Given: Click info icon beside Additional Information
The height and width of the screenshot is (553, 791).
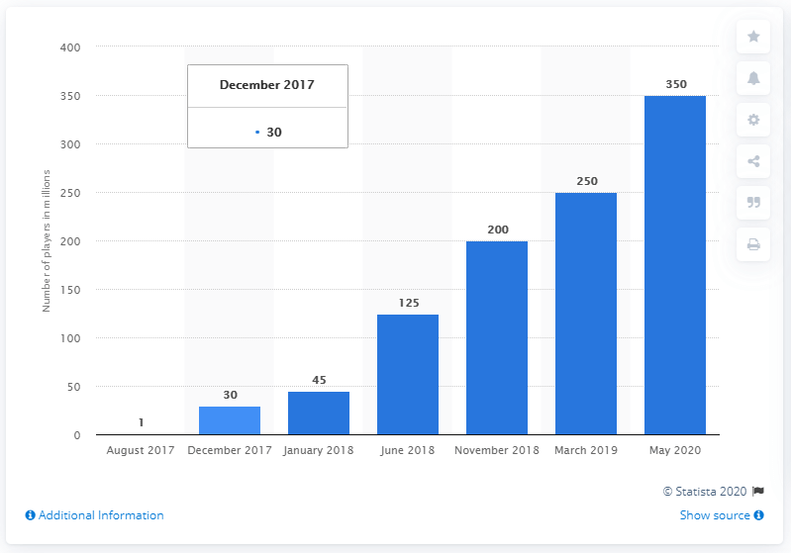Looking at the screenshot, I should 31,515.
